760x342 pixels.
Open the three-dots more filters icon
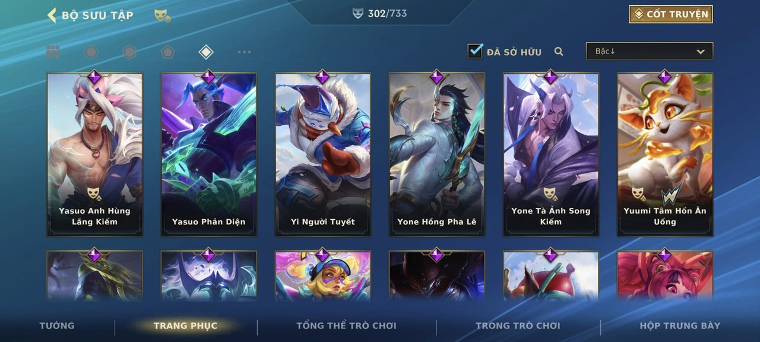point(244,52)
